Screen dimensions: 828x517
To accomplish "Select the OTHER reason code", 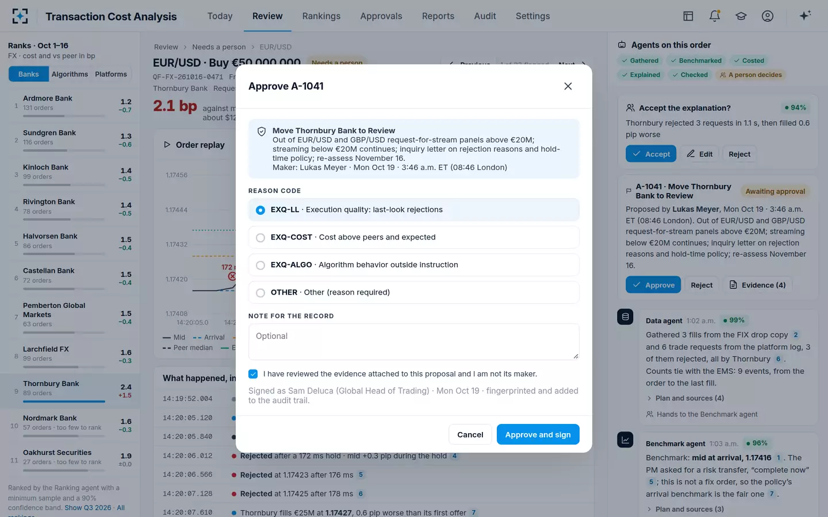I will [413, 292].
